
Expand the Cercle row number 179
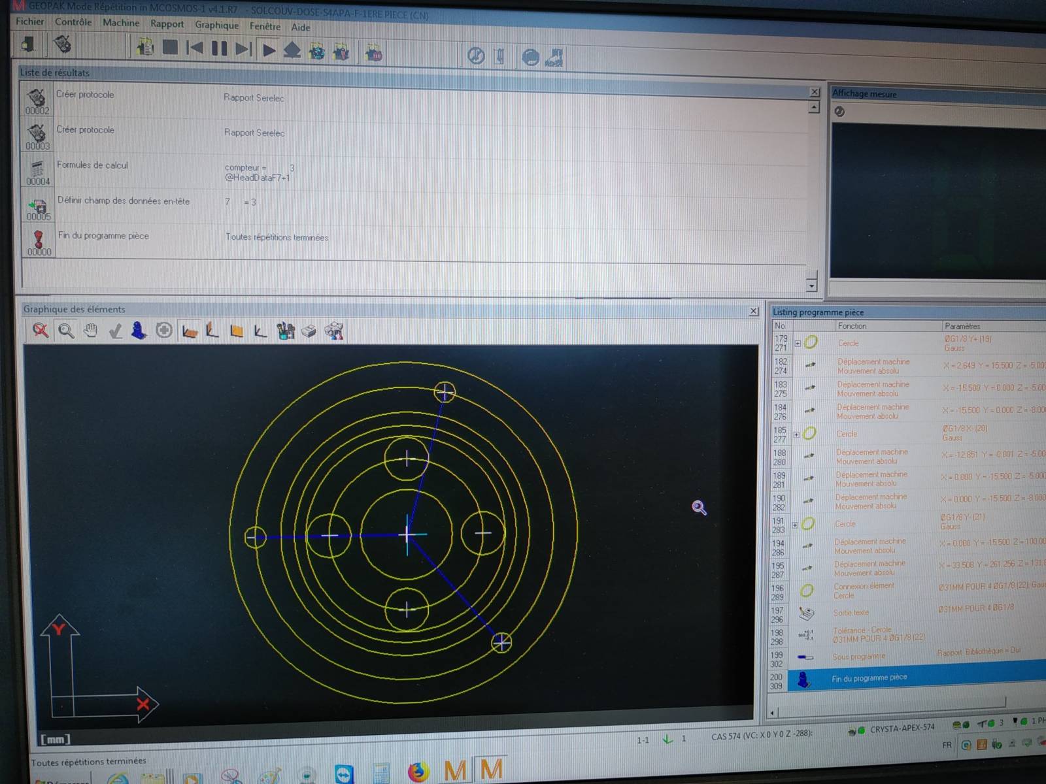(798, 343)
